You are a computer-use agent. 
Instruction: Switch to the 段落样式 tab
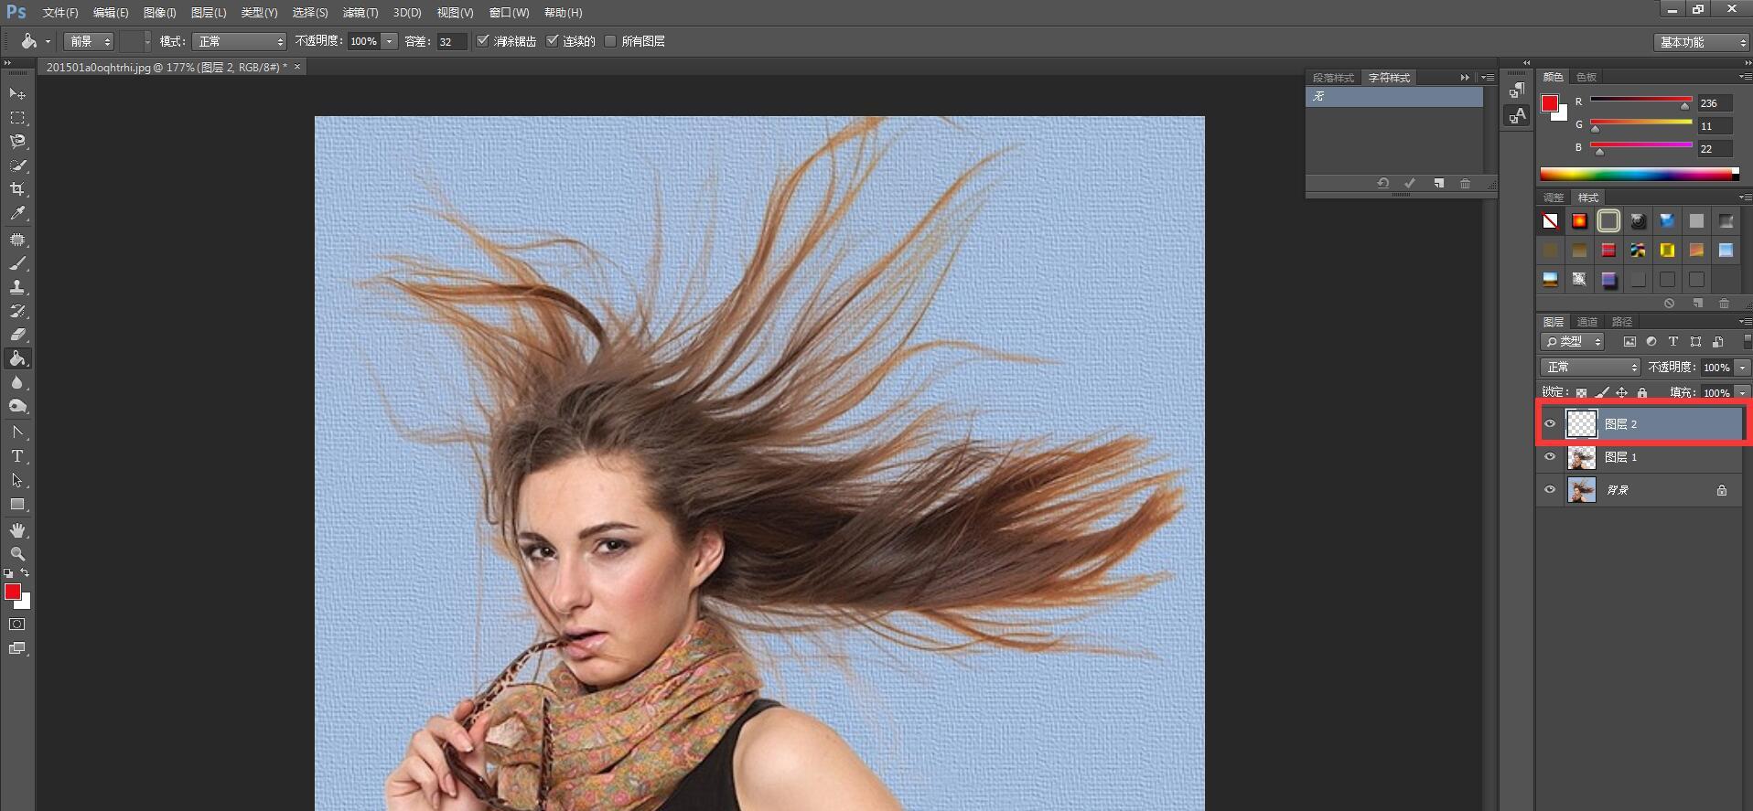(x=1333, y=78)
